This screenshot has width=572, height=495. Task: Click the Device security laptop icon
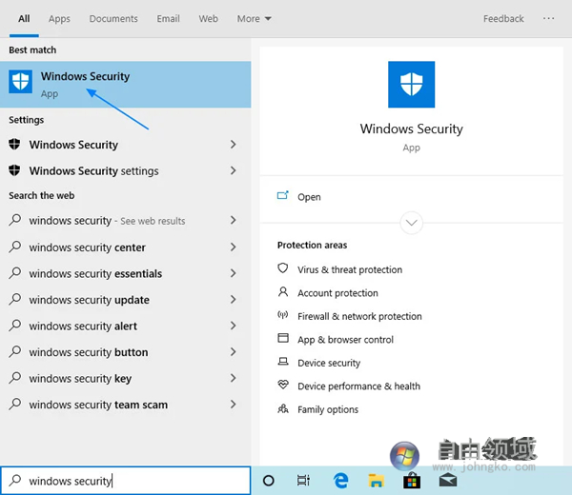(x=283, y=362)
